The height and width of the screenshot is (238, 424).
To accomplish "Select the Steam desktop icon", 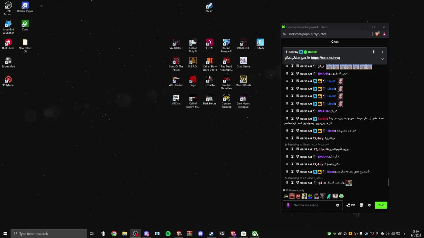I will pyautogui.click(x=210, y=7).
